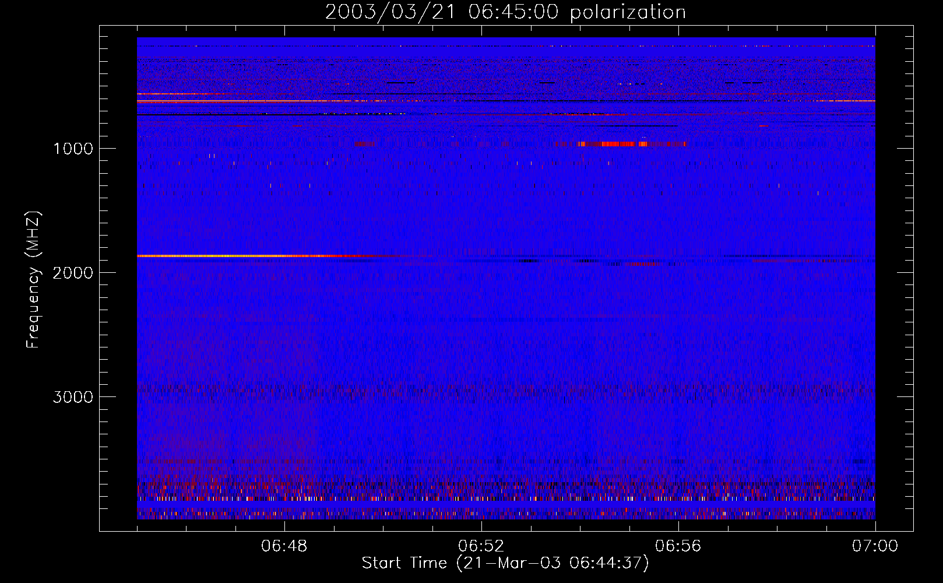This screenshot has height=583, width=943.
Task: Click the 06:48 time tick label
Action: tap(284, 546)
